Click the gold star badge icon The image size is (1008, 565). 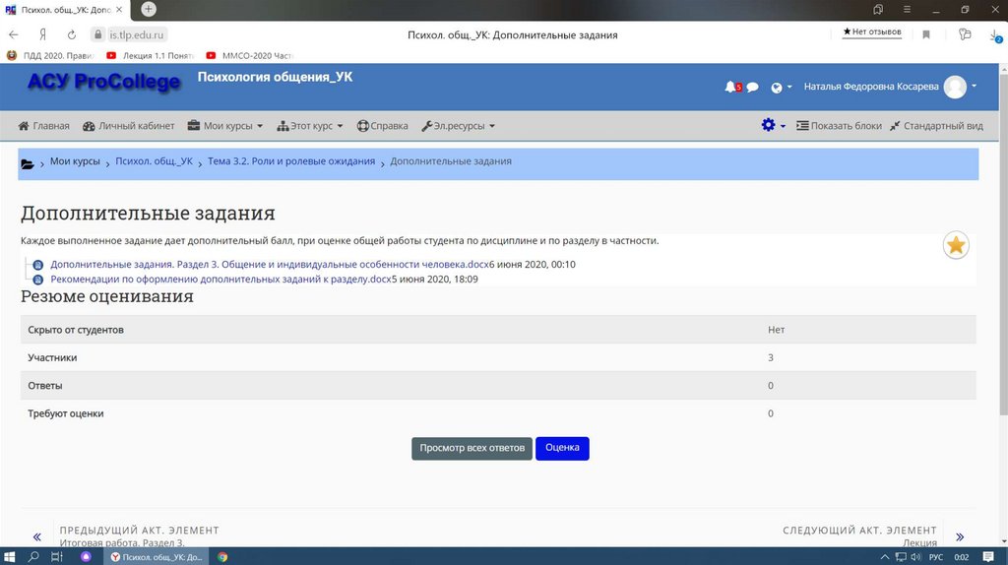coord(955,245)
